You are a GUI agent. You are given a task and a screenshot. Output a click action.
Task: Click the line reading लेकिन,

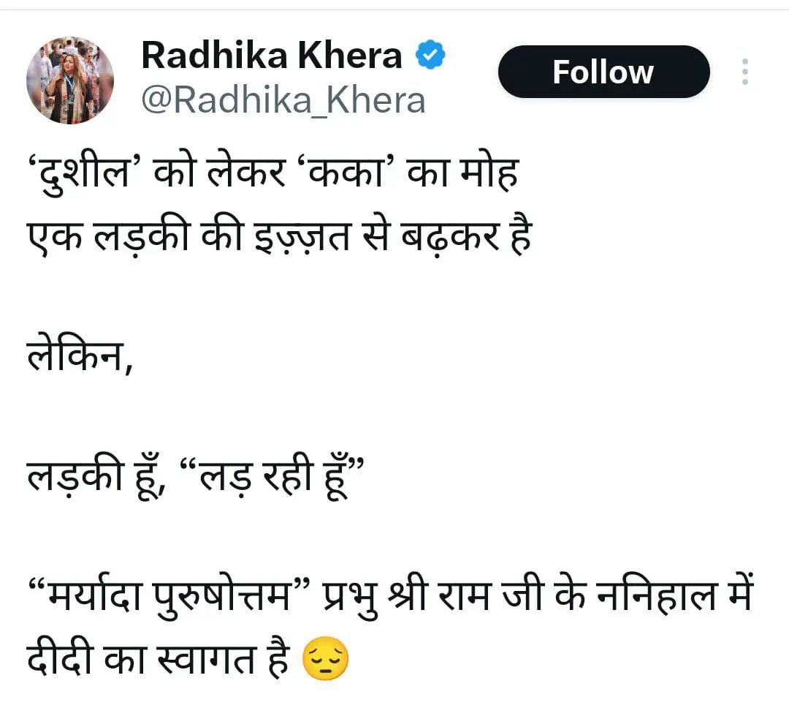pyautogui.click(x=80, y=355)
